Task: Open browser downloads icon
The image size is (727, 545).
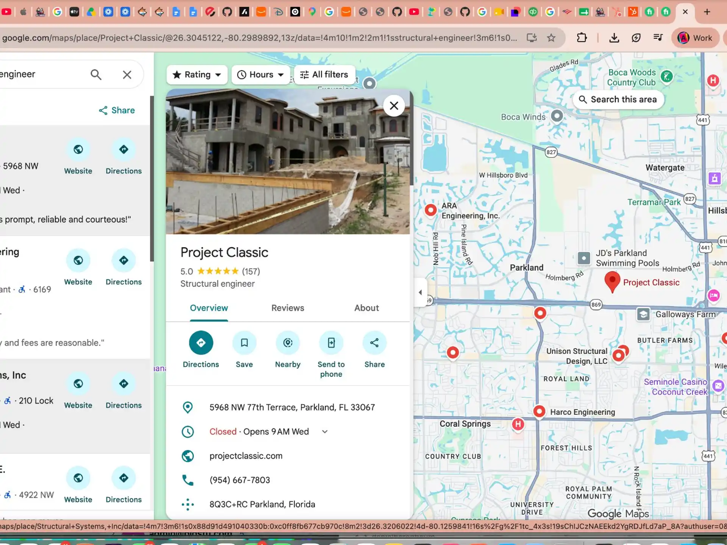Action: pyautogui.click(x=614, y=38)
